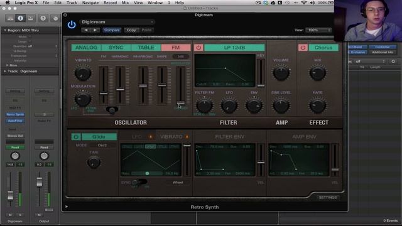Mute the Output channel strip
Viewport: 402px width, 226px height.
click(x=39, y=215)
